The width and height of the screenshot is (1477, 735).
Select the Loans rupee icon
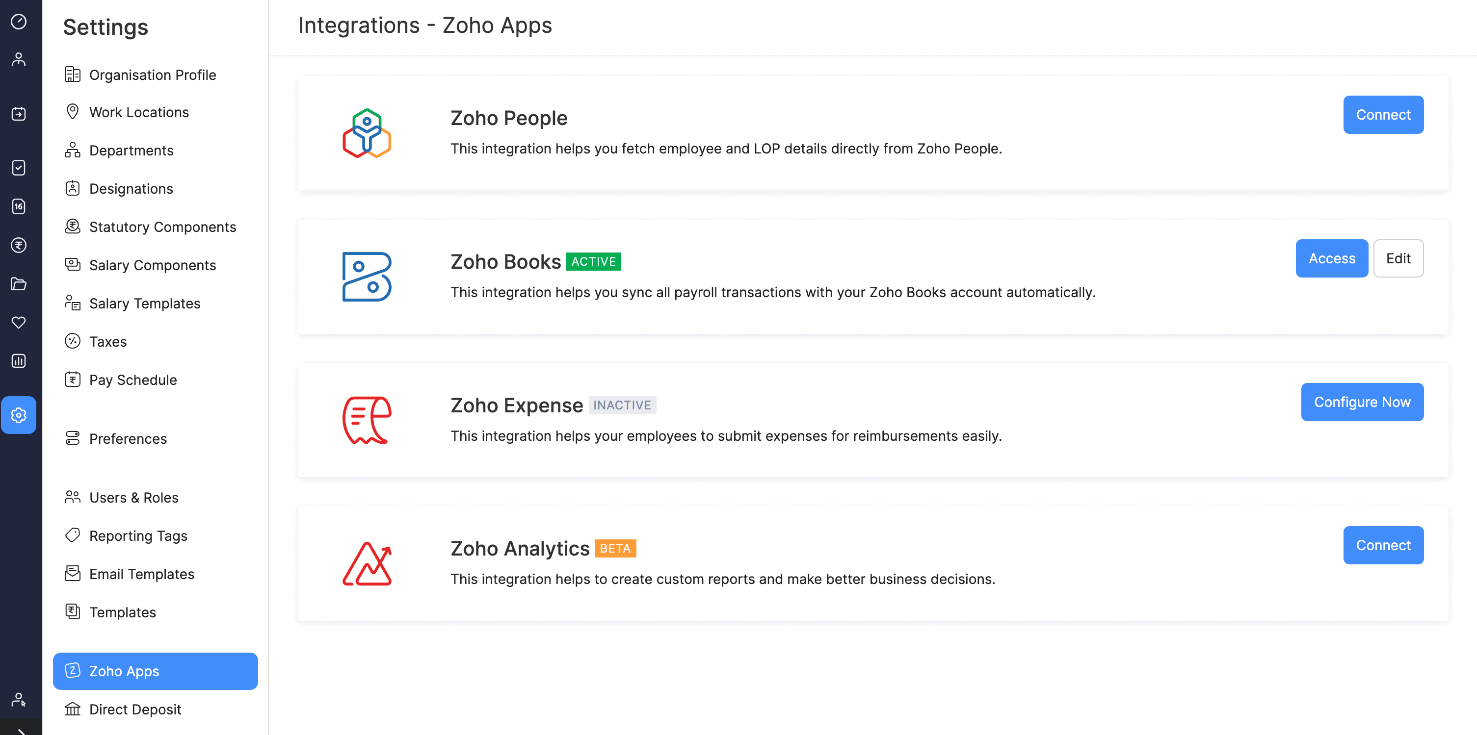click(x=19, y=245)
